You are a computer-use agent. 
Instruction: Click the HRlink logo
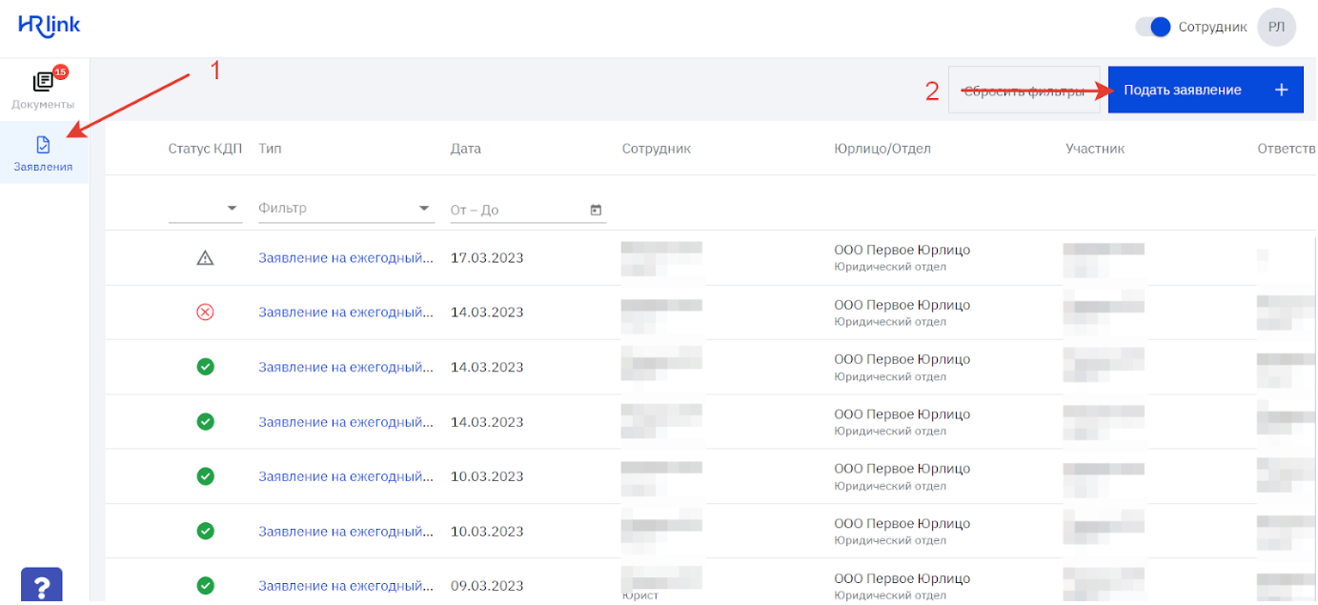click(x=50, y=26)
